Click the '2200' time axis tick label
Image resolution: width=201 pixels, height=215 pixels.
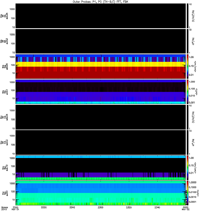click(x=15, y=207)
